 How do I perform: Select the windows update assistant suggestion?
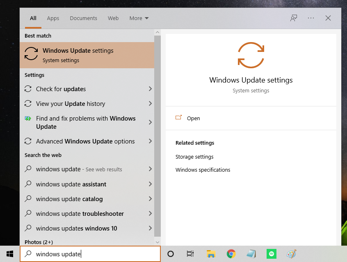(x=87, y=184)
